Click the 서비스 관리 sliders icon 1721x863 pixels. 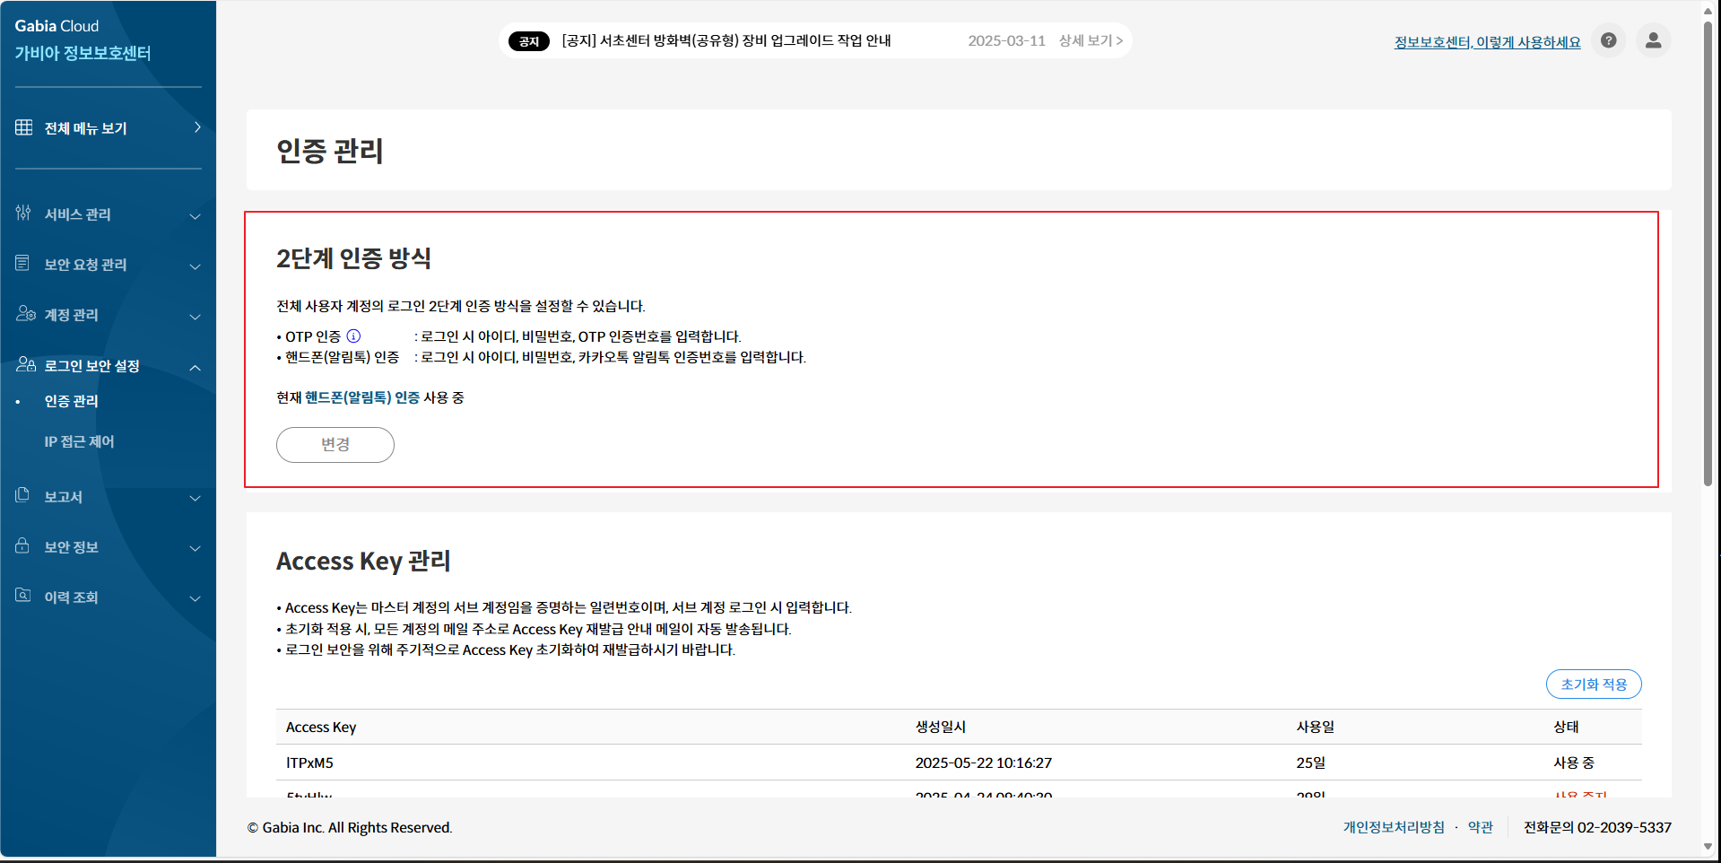[23, 214]
